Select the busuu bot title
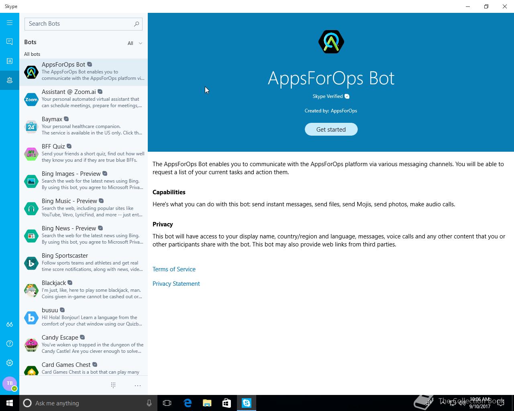The image size is (514, 411). click(x=50, y=310)
